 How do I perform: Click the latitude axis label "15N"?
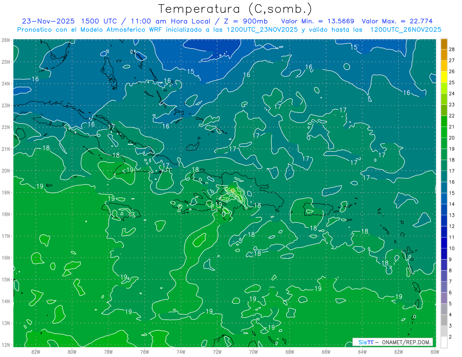pos(6,279)
